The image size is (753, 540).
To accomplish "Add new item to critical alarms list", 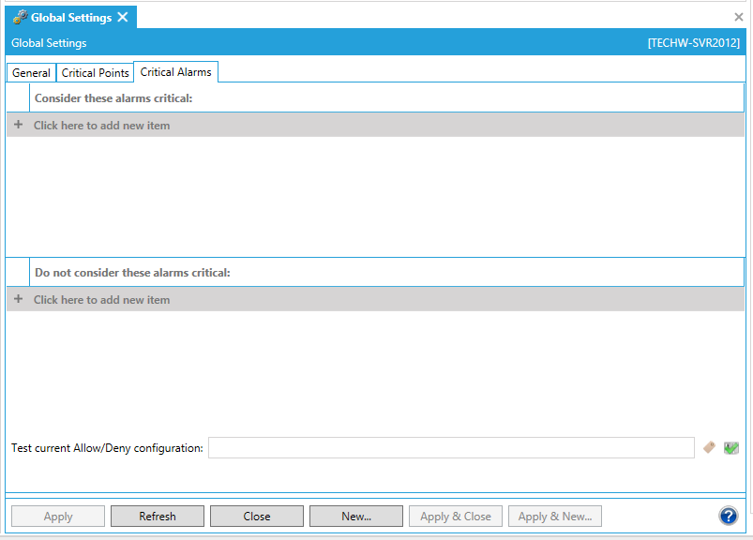I will click(x=101, y=125).
